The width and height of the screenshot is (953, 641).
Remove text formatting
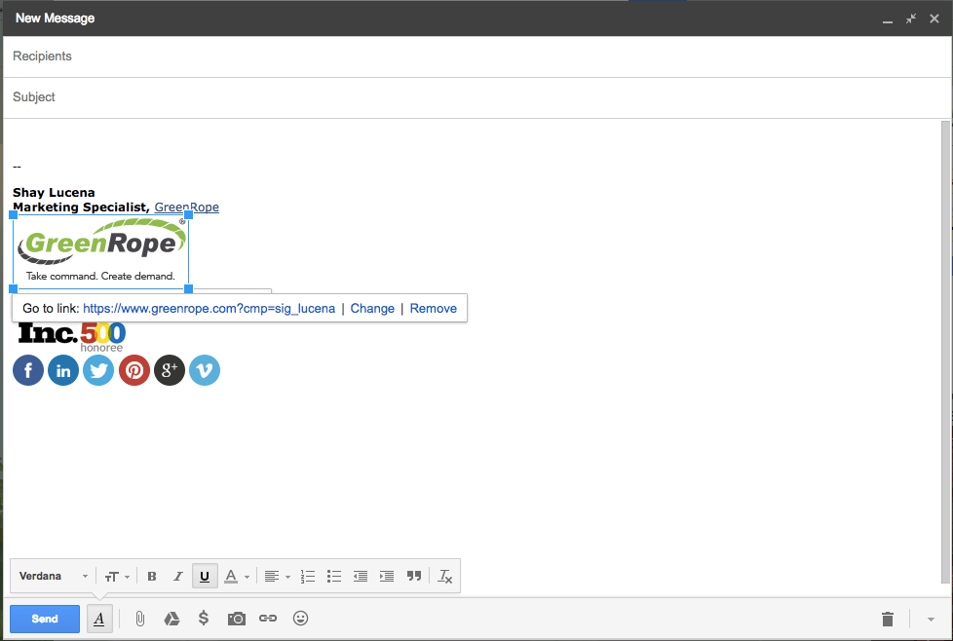(x=445, y=576)
